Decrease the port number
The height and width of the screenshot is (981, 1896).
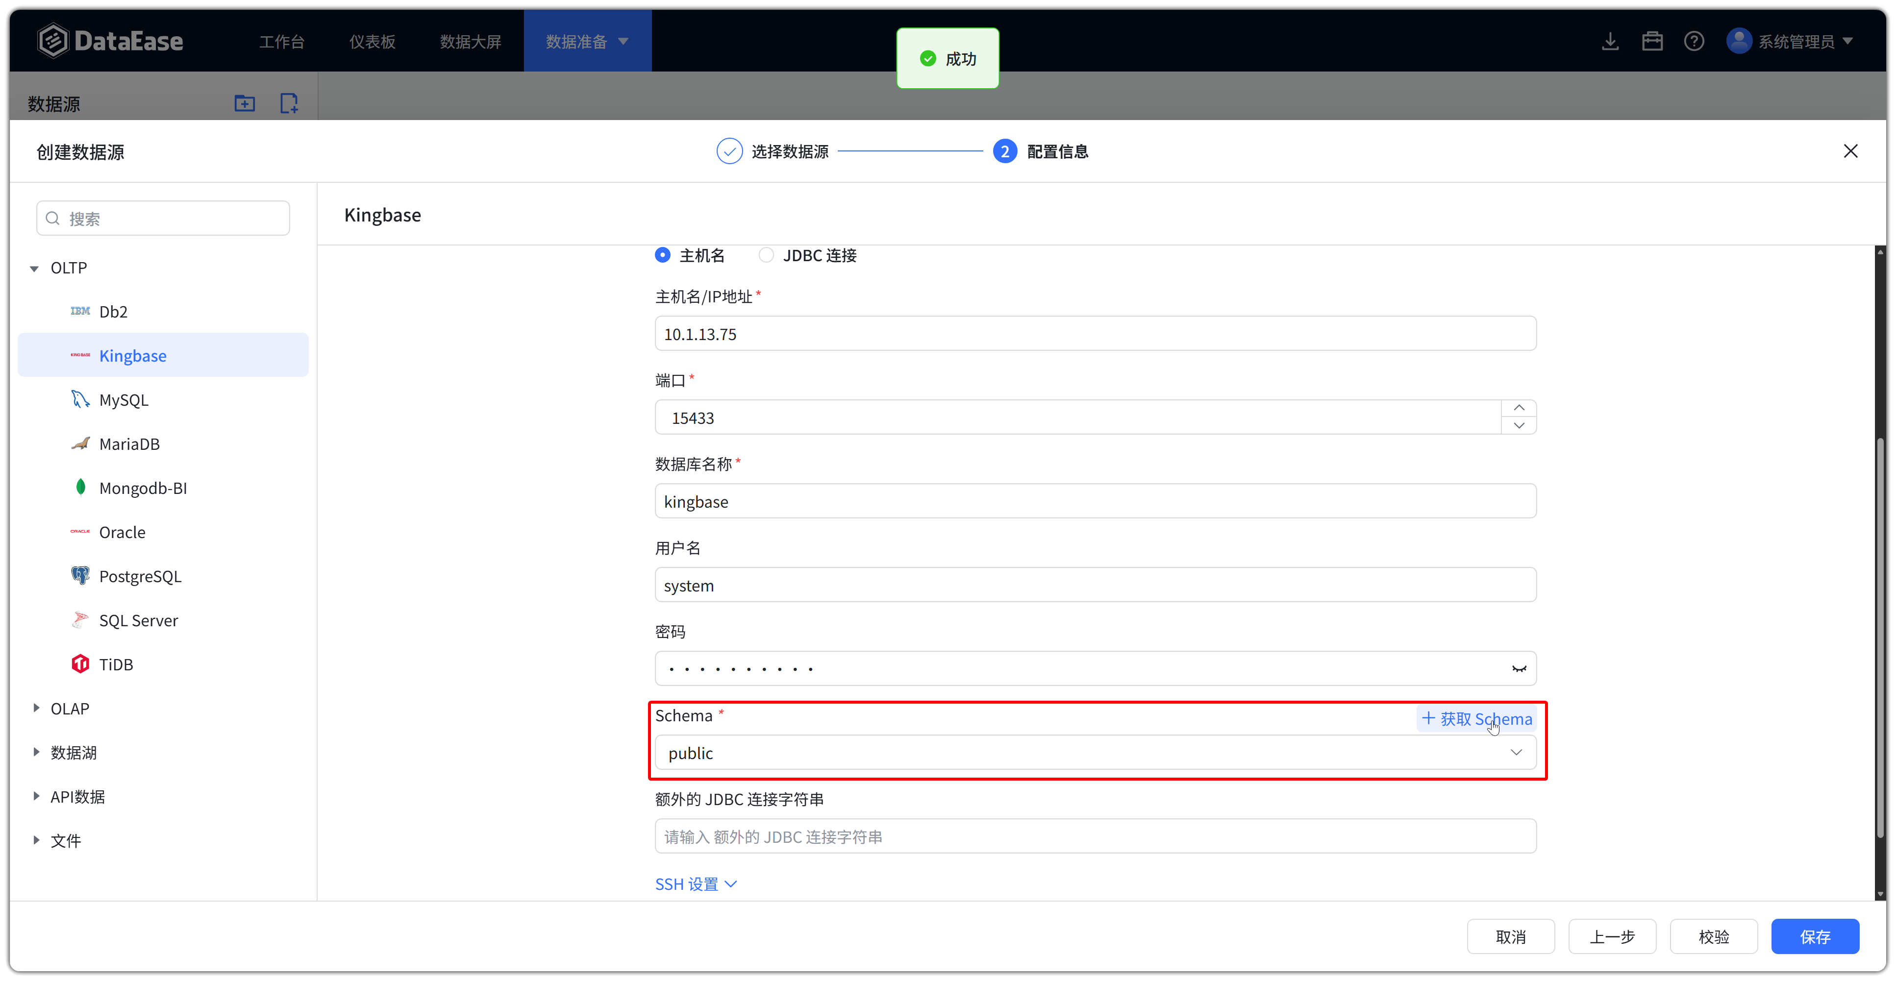point(1519,425)
